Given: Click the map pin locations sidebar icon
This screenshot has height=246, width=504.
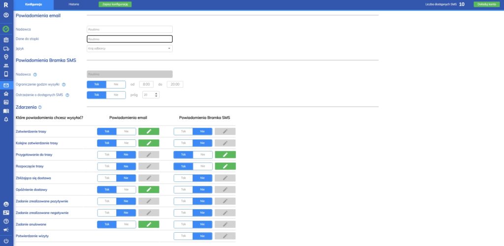Looking at the screenshot, I should (6, 57).
